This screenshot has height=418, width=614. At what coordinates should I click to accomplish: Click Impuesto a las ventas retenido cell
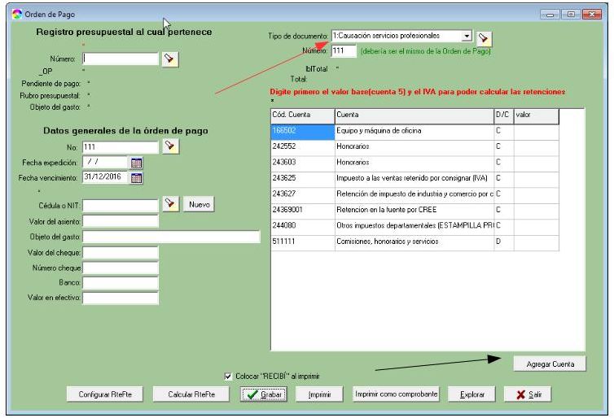(414, 180)
